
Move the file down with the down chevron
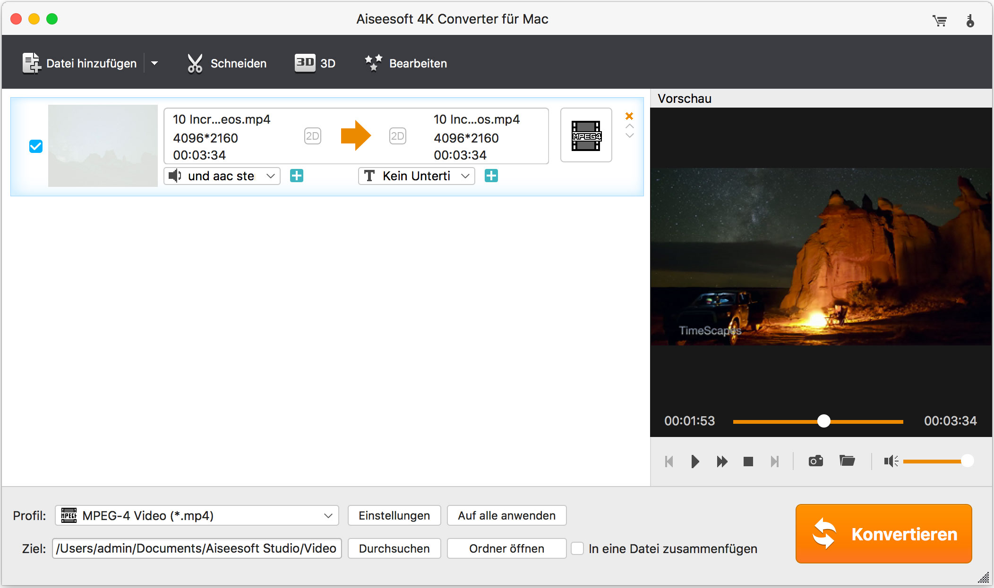(x=629, y=135)
